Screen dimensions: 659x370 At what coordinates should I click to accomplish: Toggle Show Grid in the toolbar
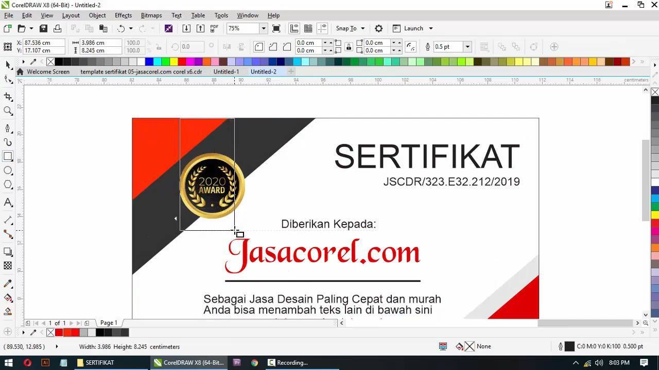click(308, 28)
